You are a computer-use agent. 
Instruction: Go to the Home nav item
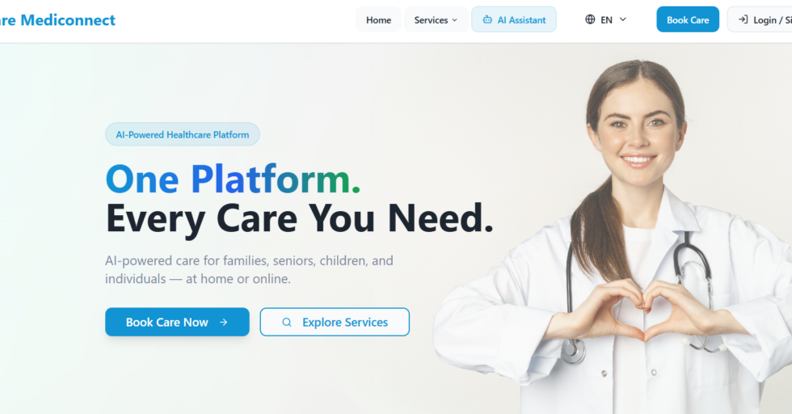pos(378,19)
